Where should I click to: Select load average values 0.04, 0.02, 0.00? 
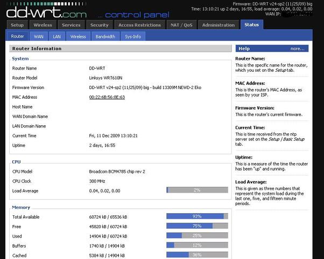[104, 191]
